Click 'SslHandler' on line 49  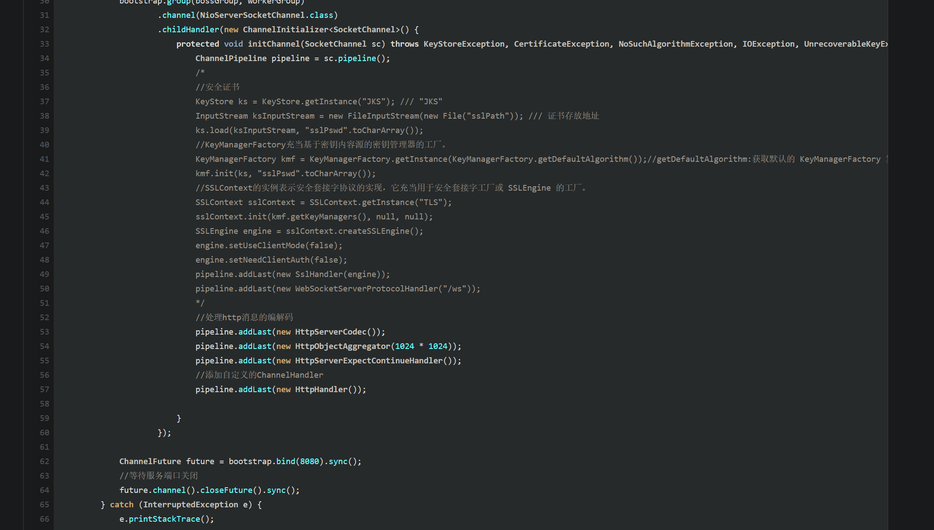(319, 274)
